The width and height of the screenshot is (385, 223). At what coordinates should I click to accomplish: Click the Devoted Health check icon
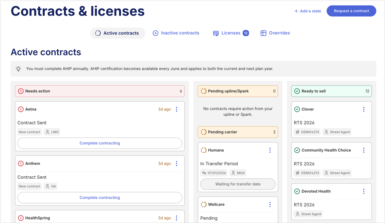(297, 191)
